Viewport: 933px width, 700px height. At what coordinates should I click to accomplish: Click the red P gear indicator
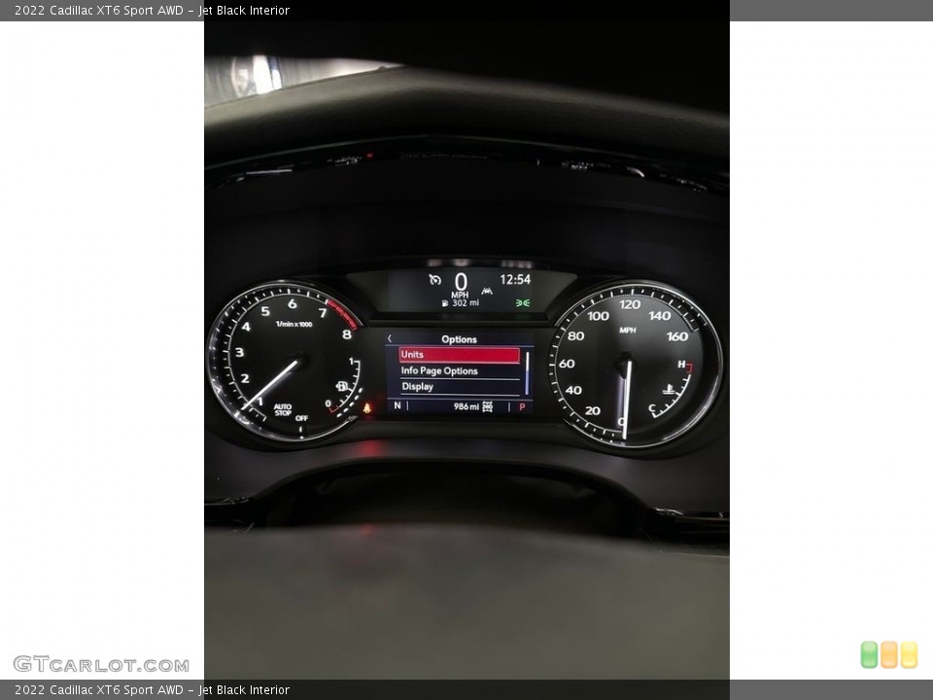pyautogui.click(x=522, y=407)
